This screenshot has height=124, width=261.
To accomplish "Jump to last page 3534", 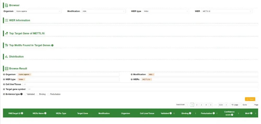I will pos(221,105).
